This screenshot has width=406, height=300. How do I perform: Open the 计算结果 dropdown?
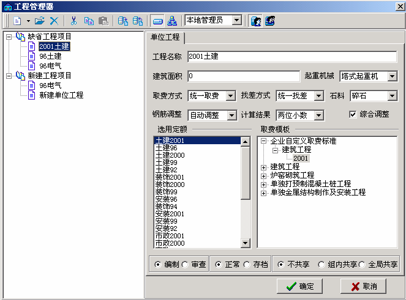coord(319,115)
